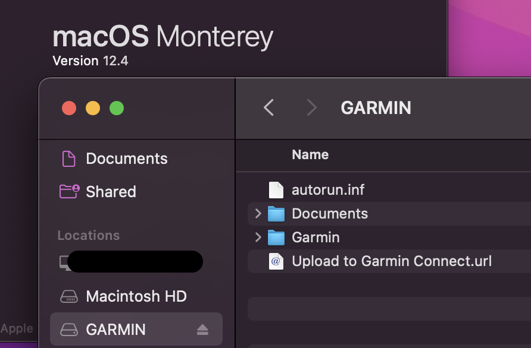Click the Macintosh HD drive icon

tap(69, 296)
